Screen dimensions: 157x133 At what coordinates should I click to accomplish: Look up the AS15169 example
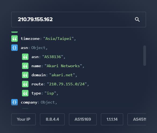83,119
